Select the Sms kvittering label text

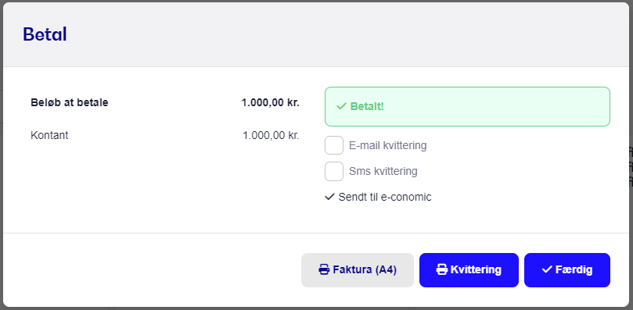click(383, 171)
